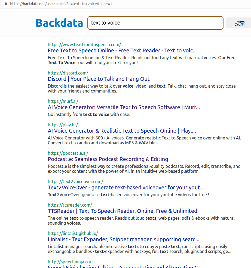Open 'Podcastle: Seamless Podcast Recording' result
The image size is (251, 268).
coord(108,159)
